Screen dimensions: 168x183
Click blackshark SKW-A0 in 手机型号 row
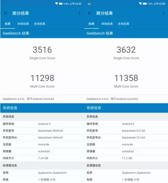(50, 131)
